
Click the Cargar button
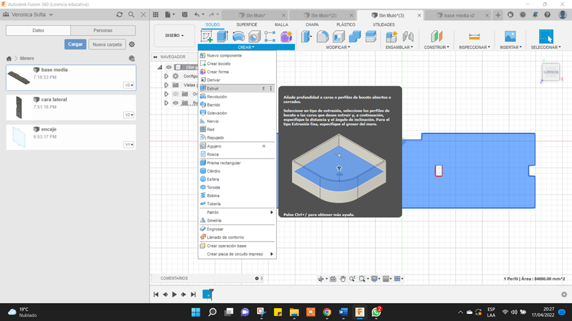tap(75, 44)
